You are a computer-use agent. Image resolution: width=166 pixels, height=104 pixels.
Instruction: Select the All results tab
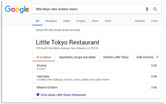37,21
